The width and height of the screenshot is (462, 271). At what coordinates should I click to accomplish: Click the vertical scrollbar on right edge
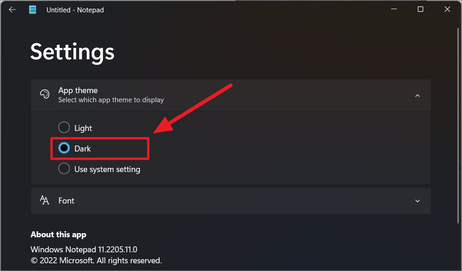coord(458,125)
